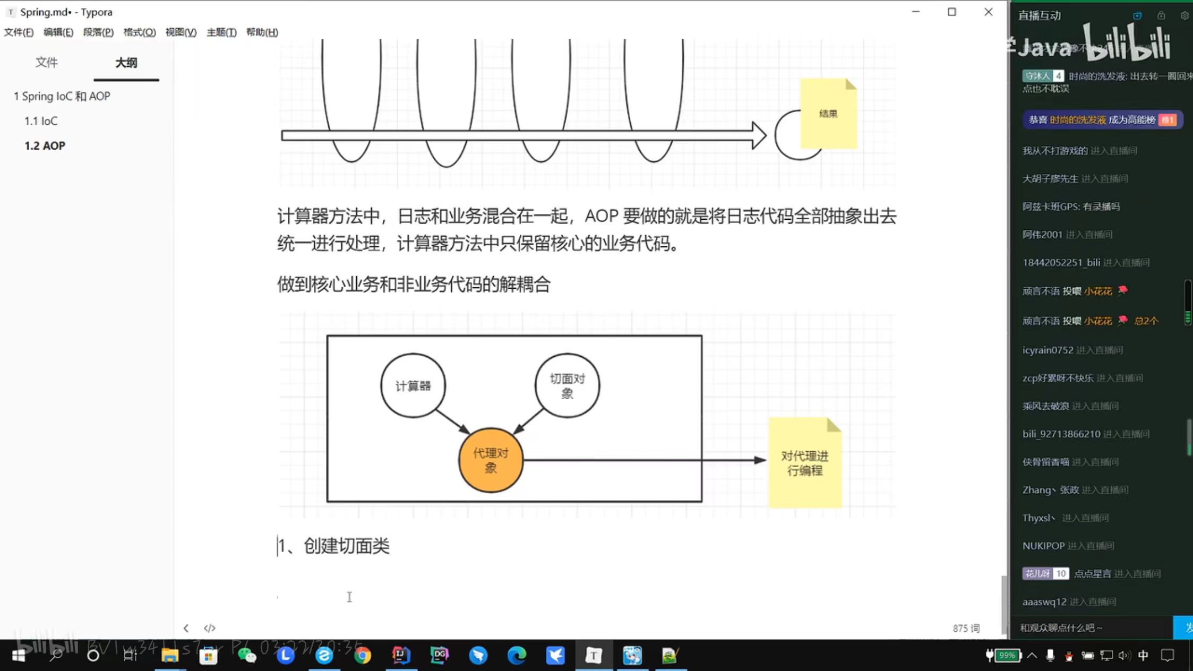Open word count statistics dropdown
This screenshot has height=671, width=1193.
click(x=966, y=628)
